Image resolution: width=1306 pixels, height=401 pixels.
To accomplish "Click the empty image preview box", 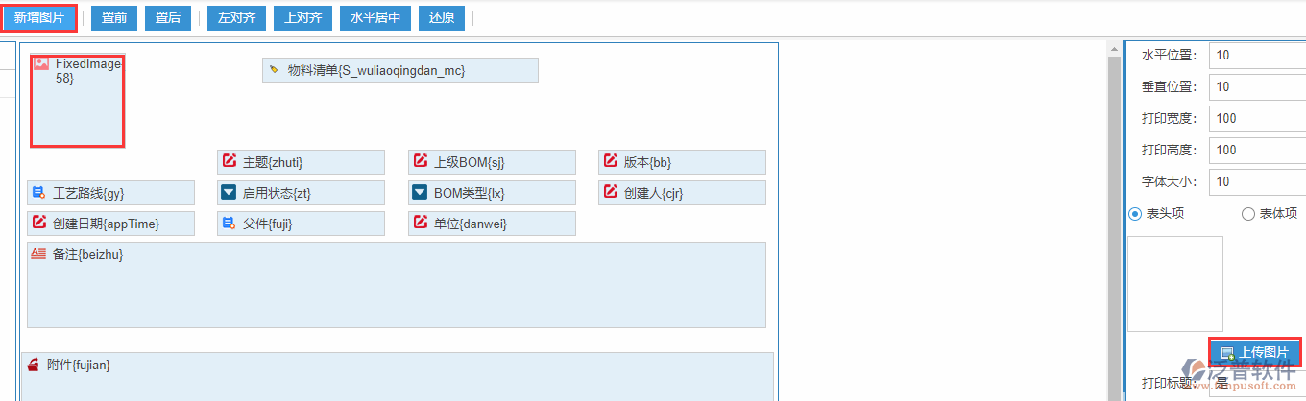I will pos(1175,284).
